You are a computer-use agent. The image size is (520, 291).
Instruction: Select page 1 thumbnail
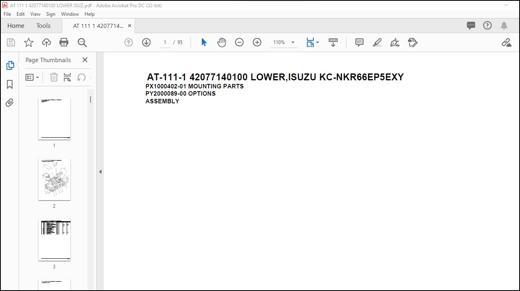54,119
